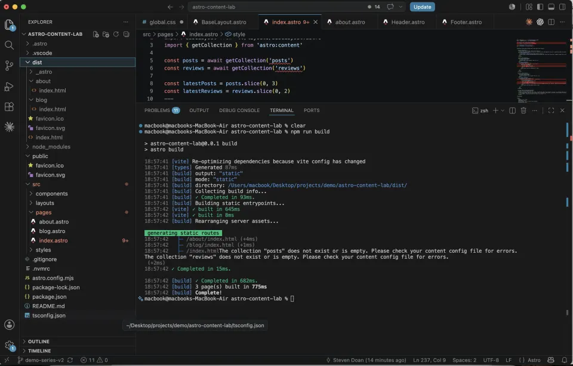
Task: Expand the layouts folder
Action: [x=78, y=203]
